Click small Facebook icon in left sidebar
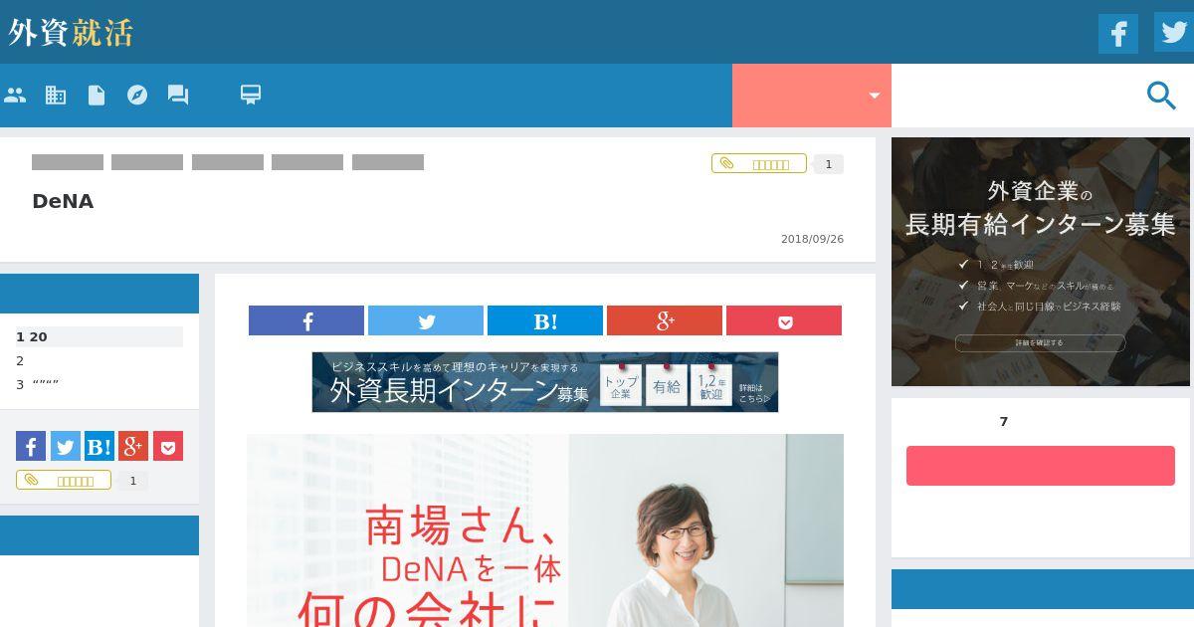The image size is (1194, 627). coord(31,446)
